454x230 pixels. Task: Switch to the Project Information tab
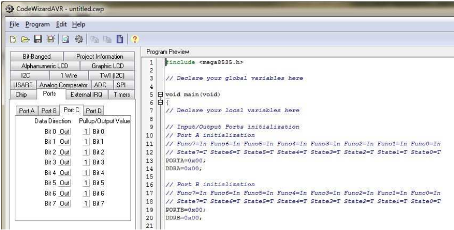pyautogui.click(x=99, y=56)
